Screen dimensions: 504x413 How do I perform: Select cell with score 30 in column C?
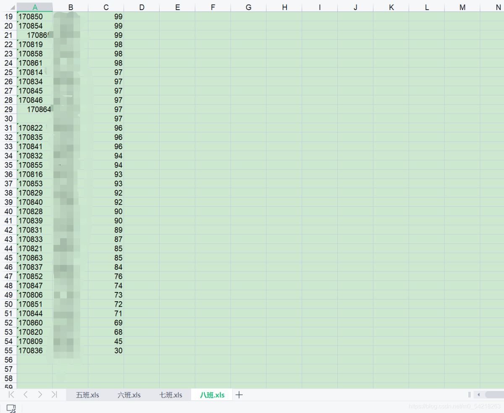(x=106, y=351)
